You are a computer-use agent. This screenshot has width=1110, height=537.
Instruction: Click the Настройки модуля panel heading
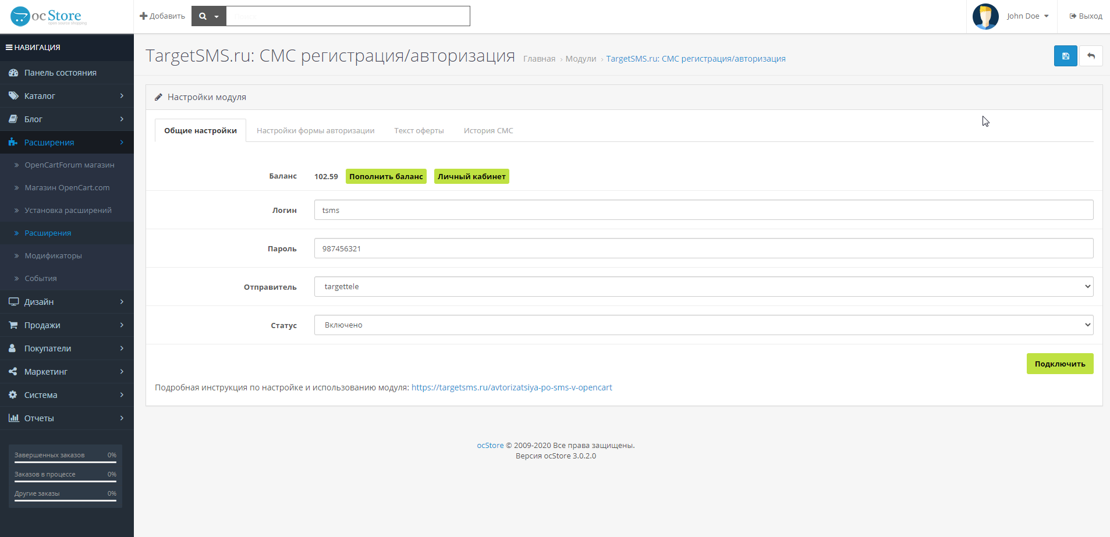[207, 97]
